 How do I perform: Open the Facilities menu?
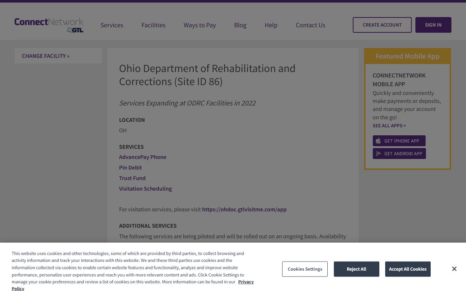pyautogui.click(x=153, y=25)
